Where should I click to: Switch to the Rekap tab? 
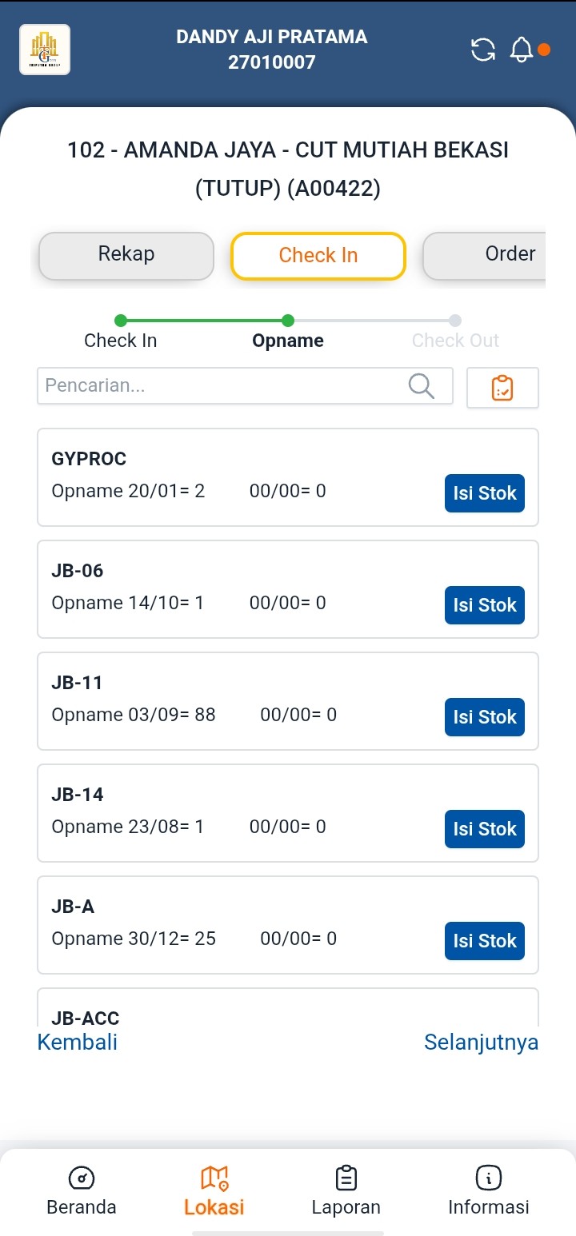[126, 255]
